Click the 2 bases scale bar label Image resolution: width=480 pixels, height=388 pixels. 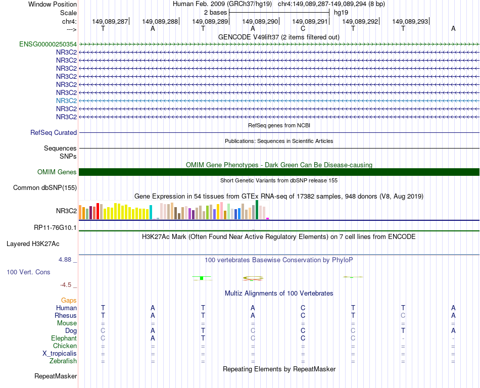point(216,13)
